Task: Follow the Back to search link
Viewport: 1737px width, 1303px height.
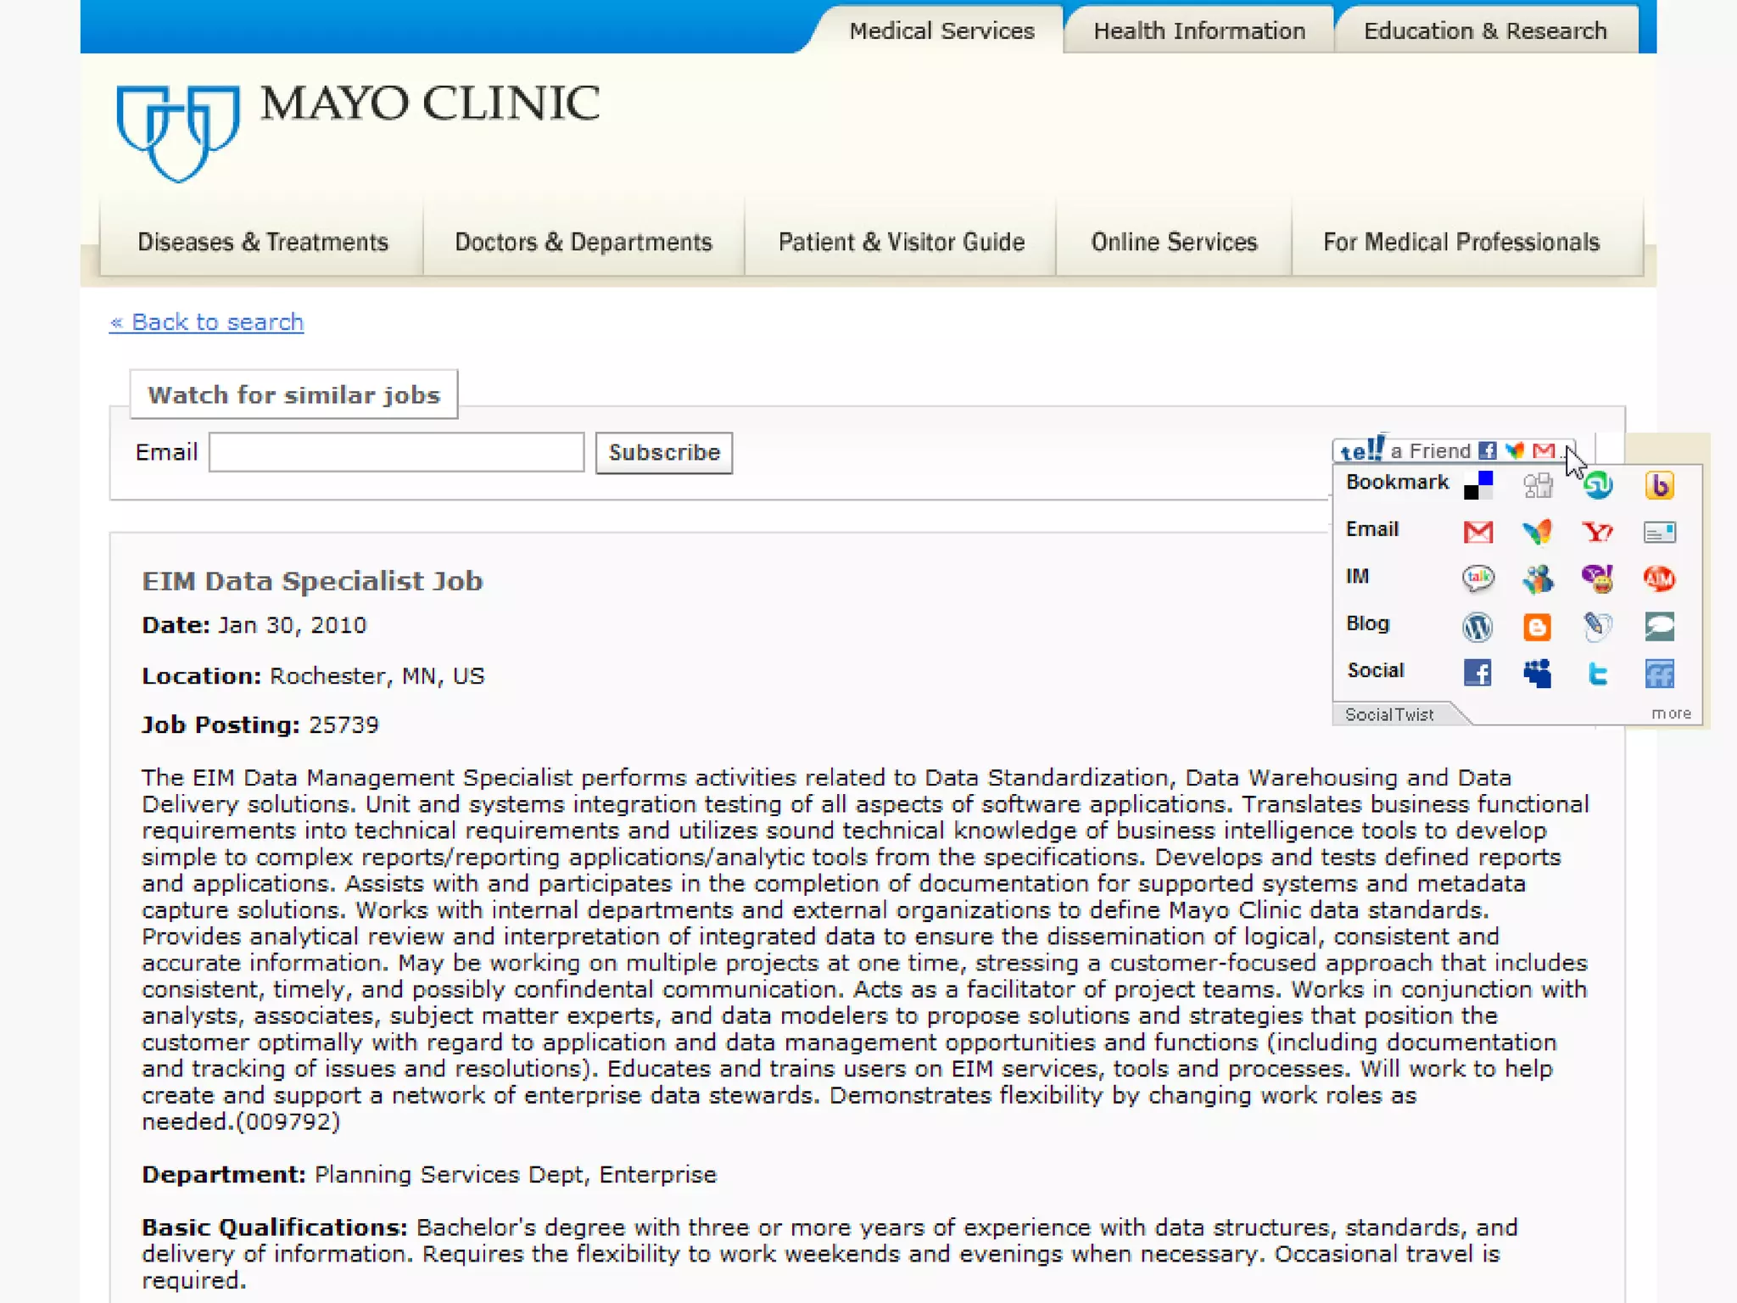Action: pos(207,322)
